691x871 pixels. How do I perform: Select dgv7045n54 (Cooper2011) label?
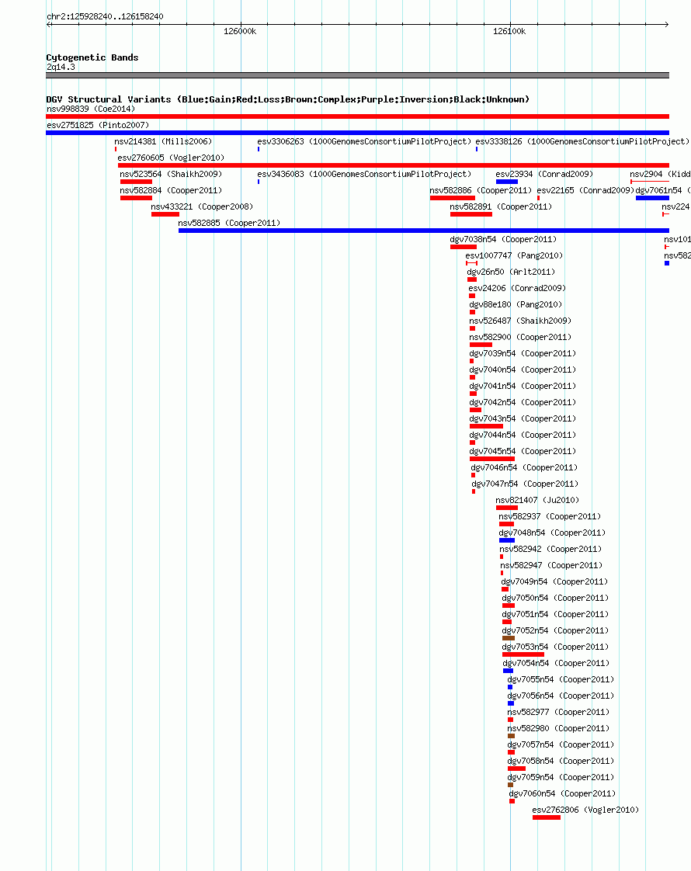click(523, 451)
